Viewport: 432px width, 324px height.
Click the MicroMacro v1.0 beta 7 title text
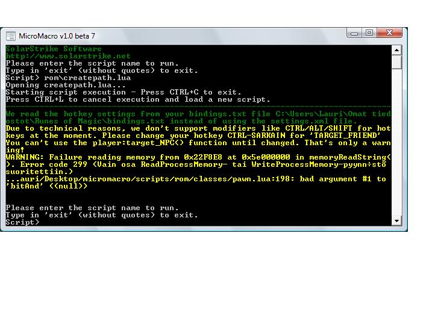coord(57,36)
